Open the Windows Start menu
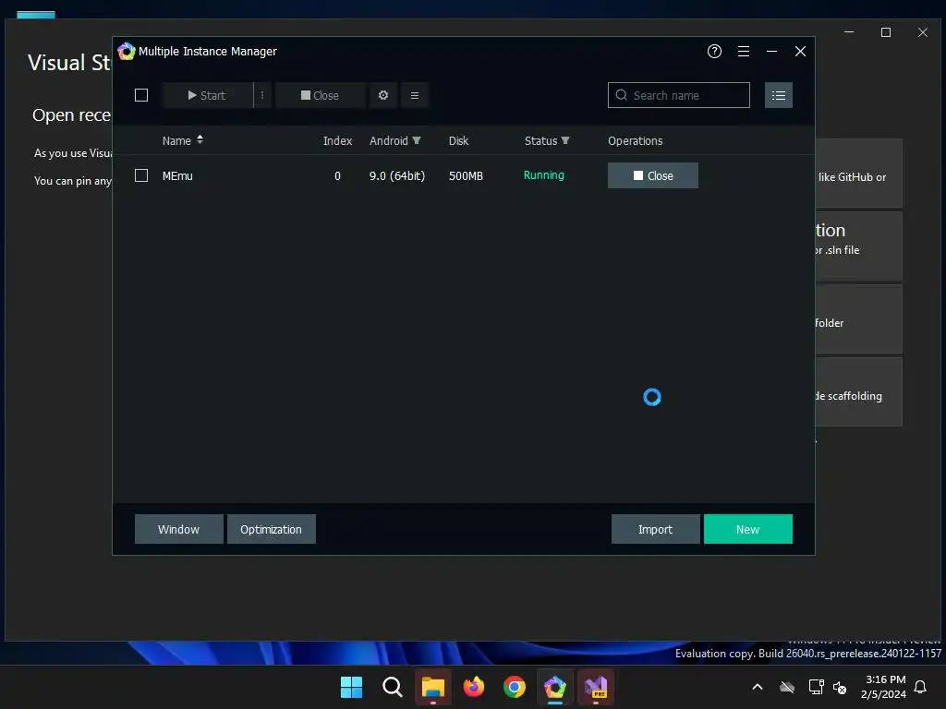The height and width of the screenshot is (709, 946). (351, 687)
